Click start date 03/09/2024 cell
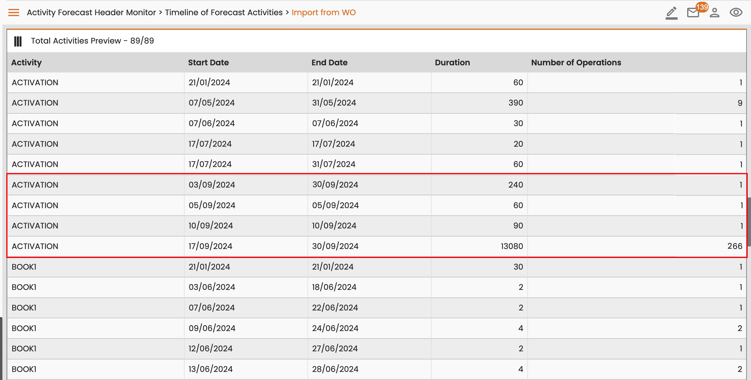Viewport: 751px width, 380px height. point(246,185)
